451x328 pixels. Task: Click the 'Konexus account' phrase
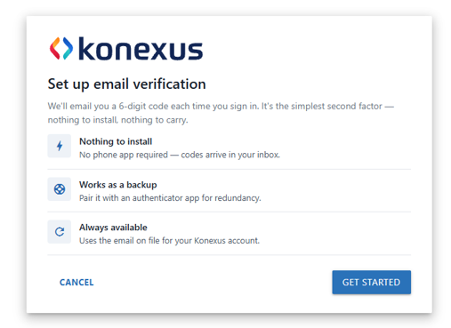227,240
